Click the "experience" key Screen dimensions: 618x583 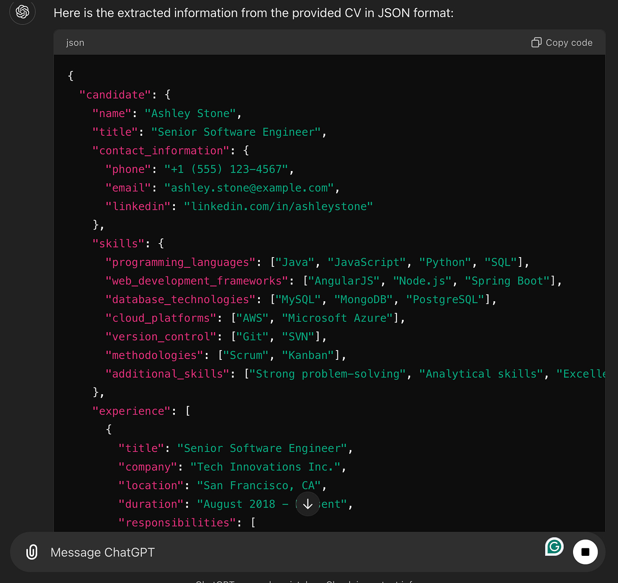[x=132, y=411]
